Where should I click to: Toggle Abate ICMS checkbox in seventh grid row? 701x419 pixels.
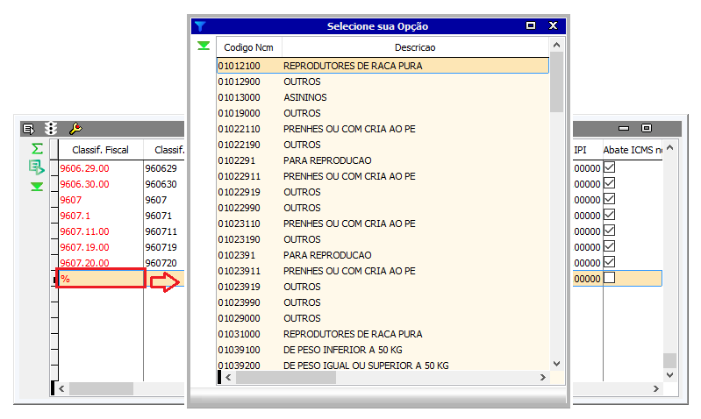pyautogui.click(x=610, y=262)
